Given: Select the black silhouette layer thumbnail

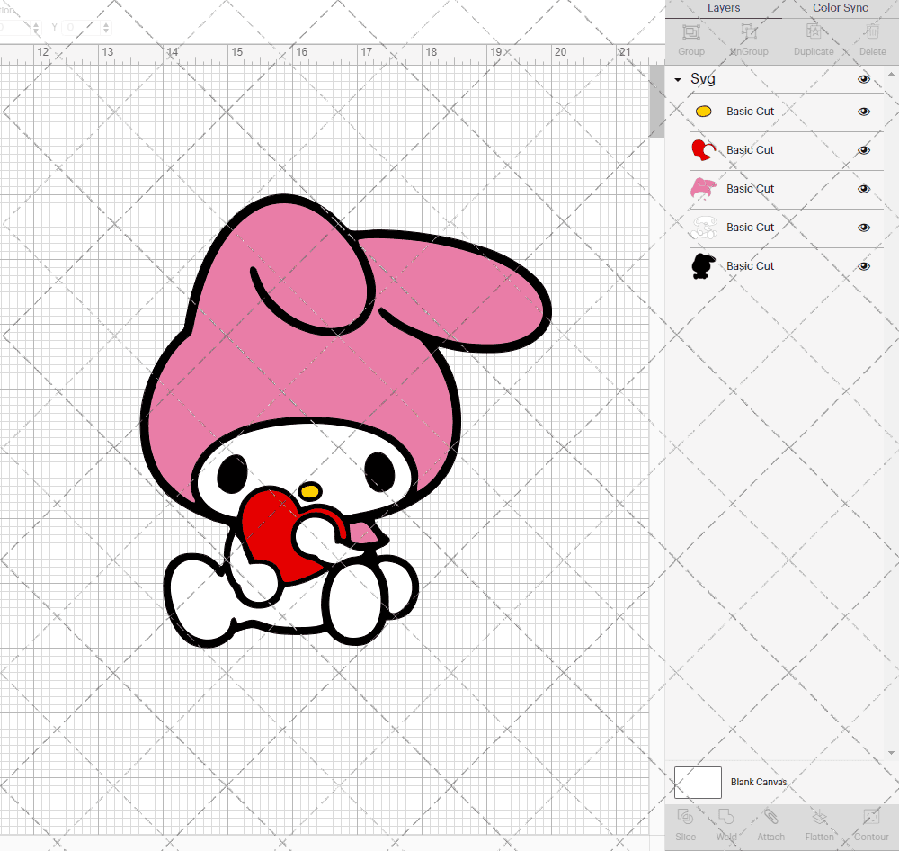Looking at the screenshot, I should (x=704, y=265).
